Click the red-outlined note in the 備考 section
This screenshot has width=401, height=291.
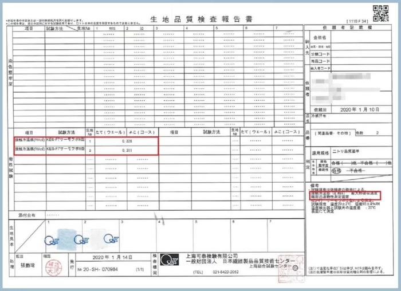click(x=345, y=195)
